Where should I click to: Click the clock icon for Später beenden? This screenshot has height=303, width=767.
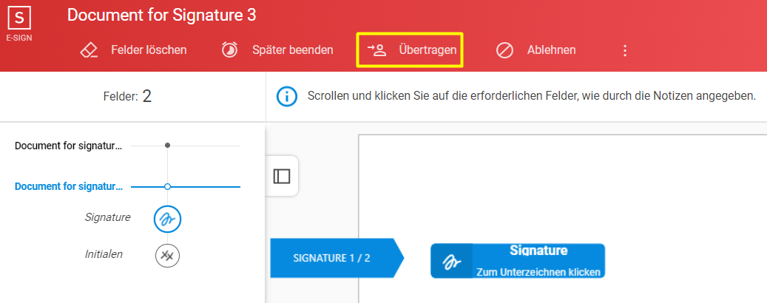[229, 50]
